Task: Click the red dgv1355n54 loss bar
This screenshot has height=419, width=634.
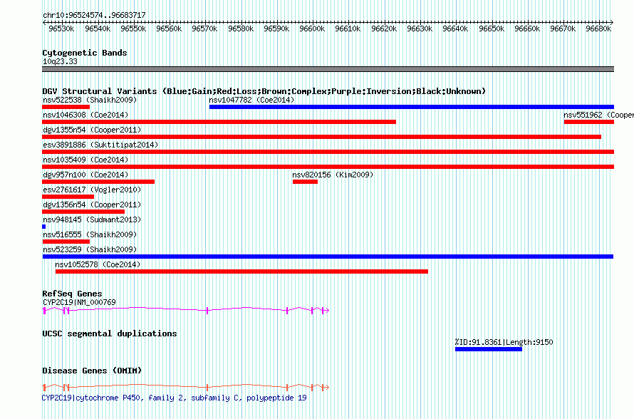Action: [x=322, y=137]
